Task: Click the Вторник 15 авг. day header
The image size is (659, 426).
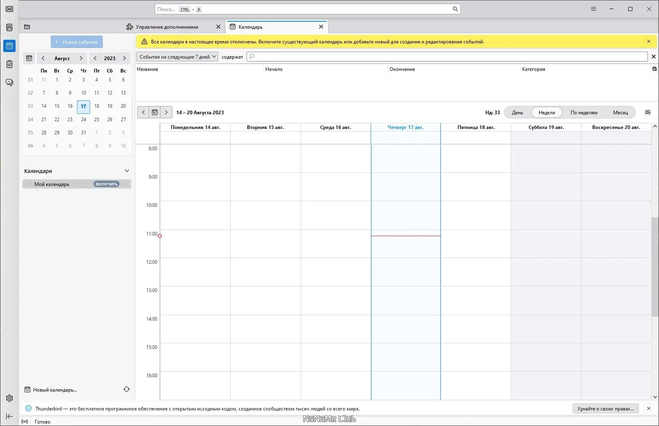Action: tap(265, 127)
